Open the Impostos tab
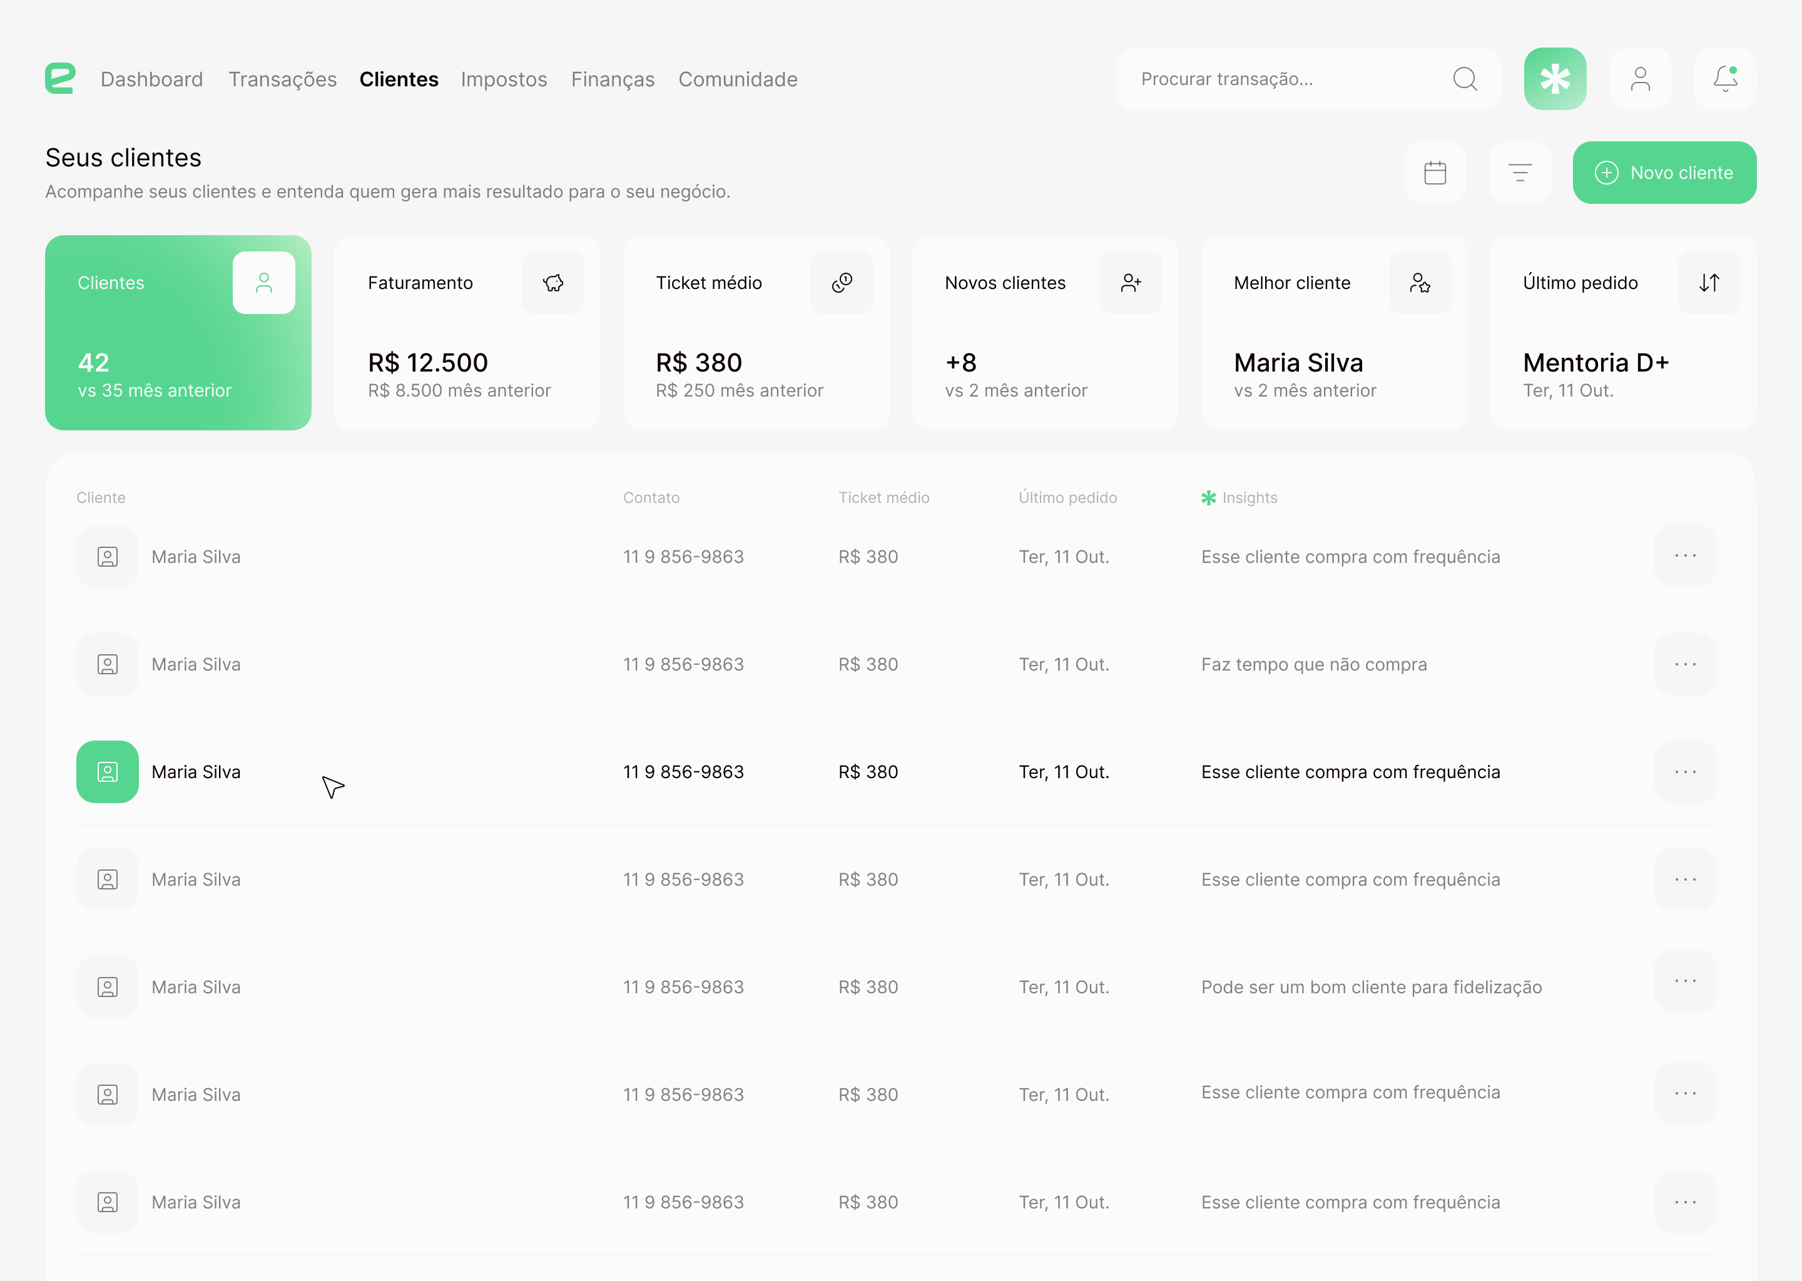 click(x=504, y=79)
